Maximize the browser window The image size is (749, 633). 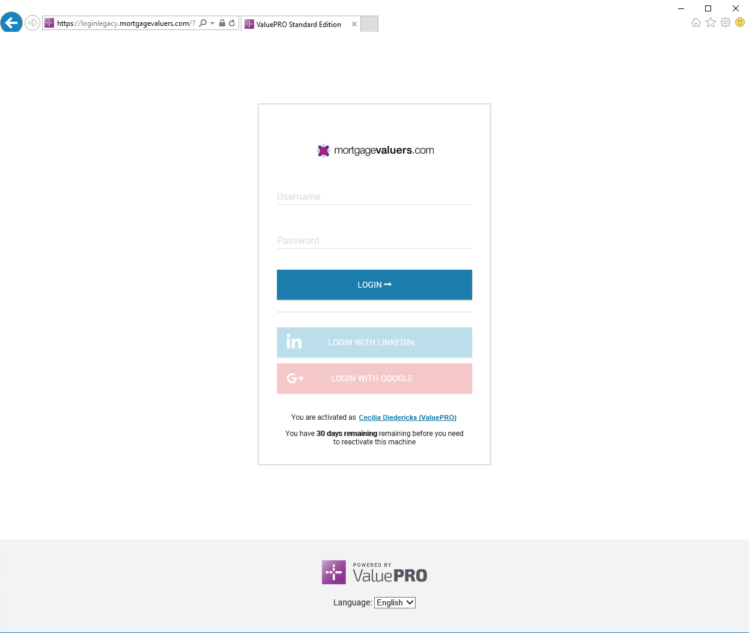click(708, 8)
